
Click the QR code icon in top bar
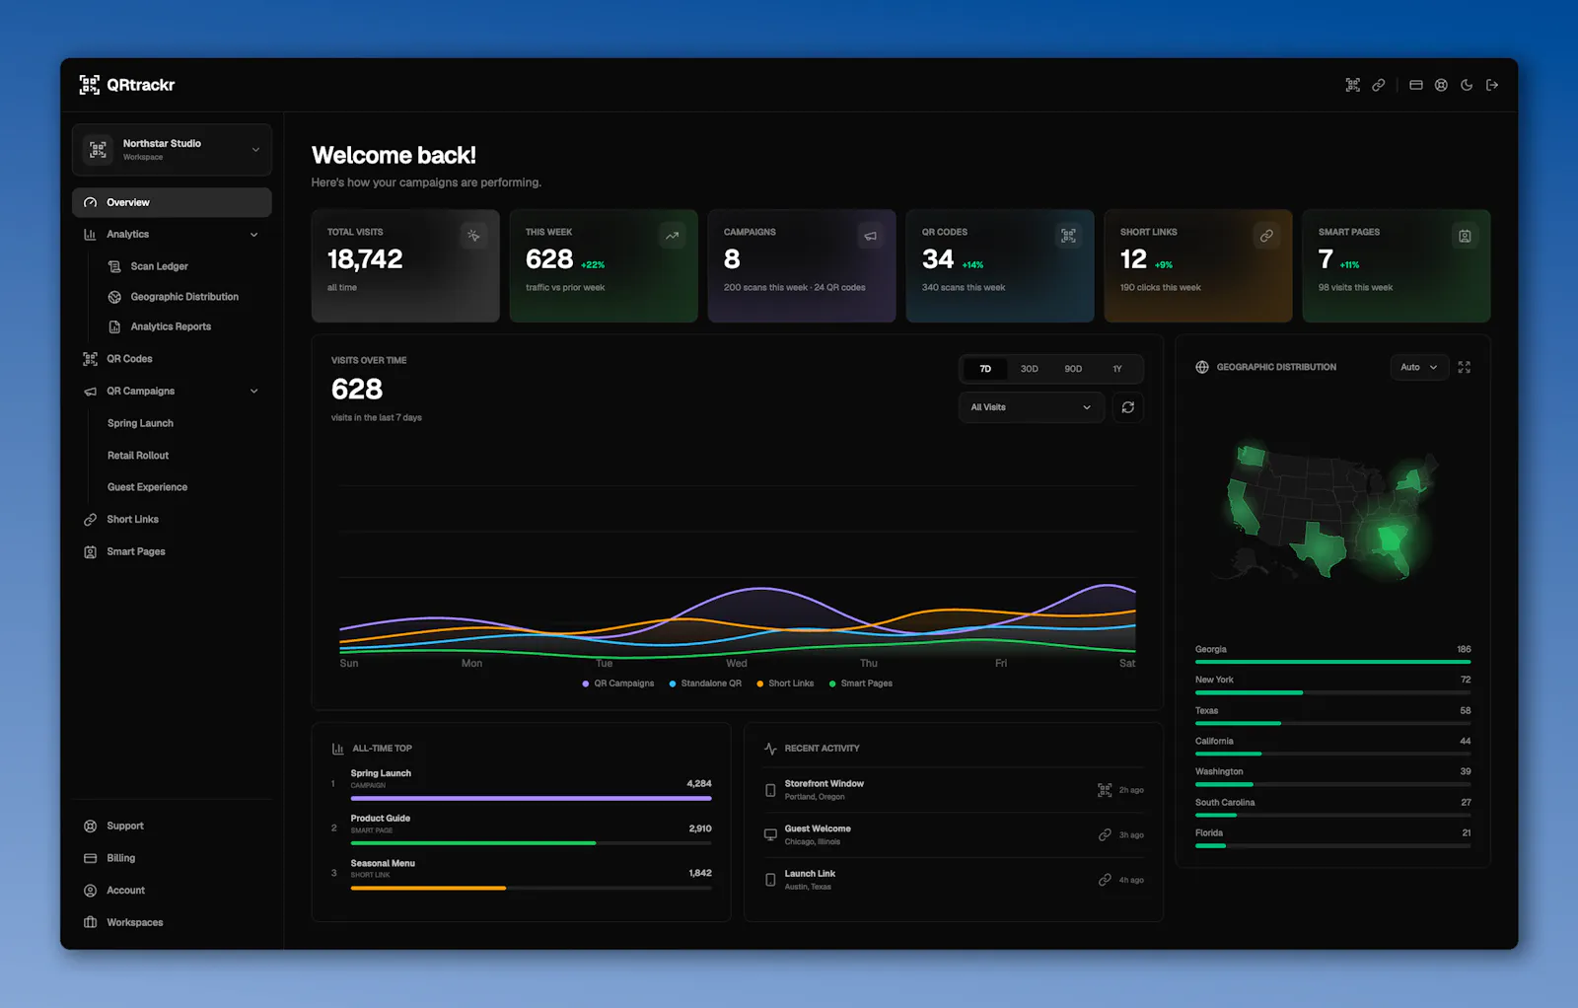coord(1353,85)
